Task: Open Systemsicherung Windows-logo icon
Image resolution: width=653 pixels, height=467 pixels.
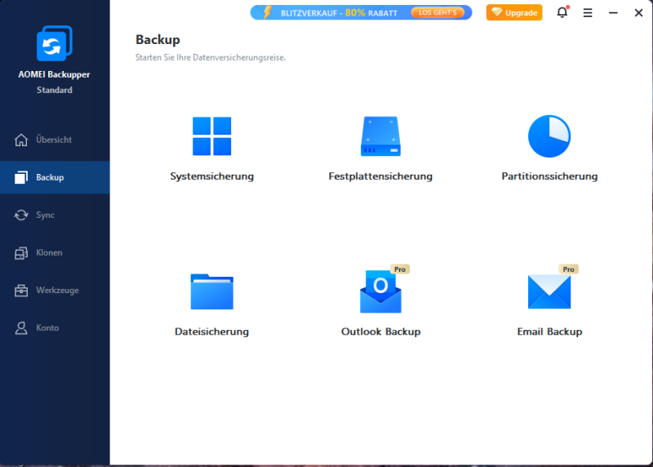Action: [x=211, y=136]
